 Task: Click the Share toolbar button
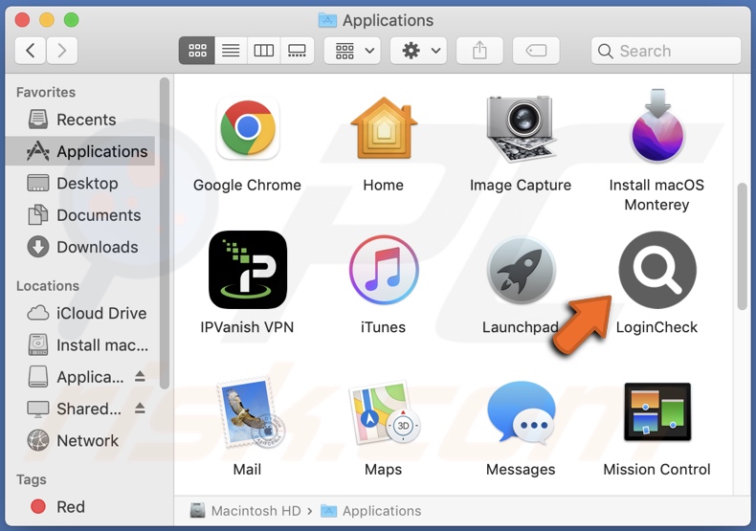click(479, 50)
